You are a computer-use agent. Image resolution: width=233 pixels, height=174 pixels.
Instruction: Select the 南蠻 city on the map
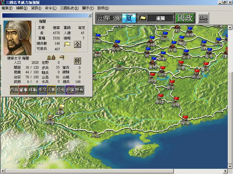point(50,119)
